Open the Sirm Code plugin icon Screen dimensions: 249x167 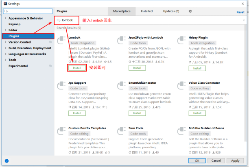122,131
